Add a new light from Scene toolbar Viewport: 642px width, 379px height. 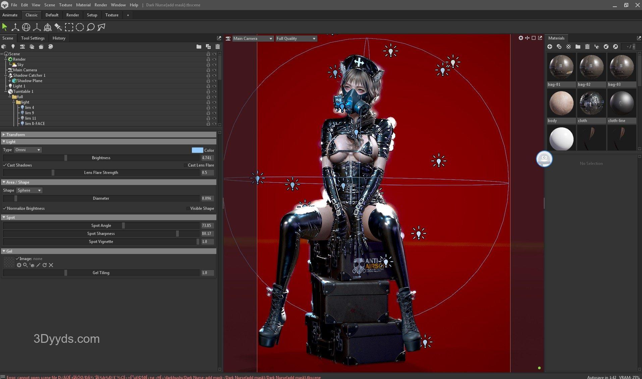pos(13,47)
